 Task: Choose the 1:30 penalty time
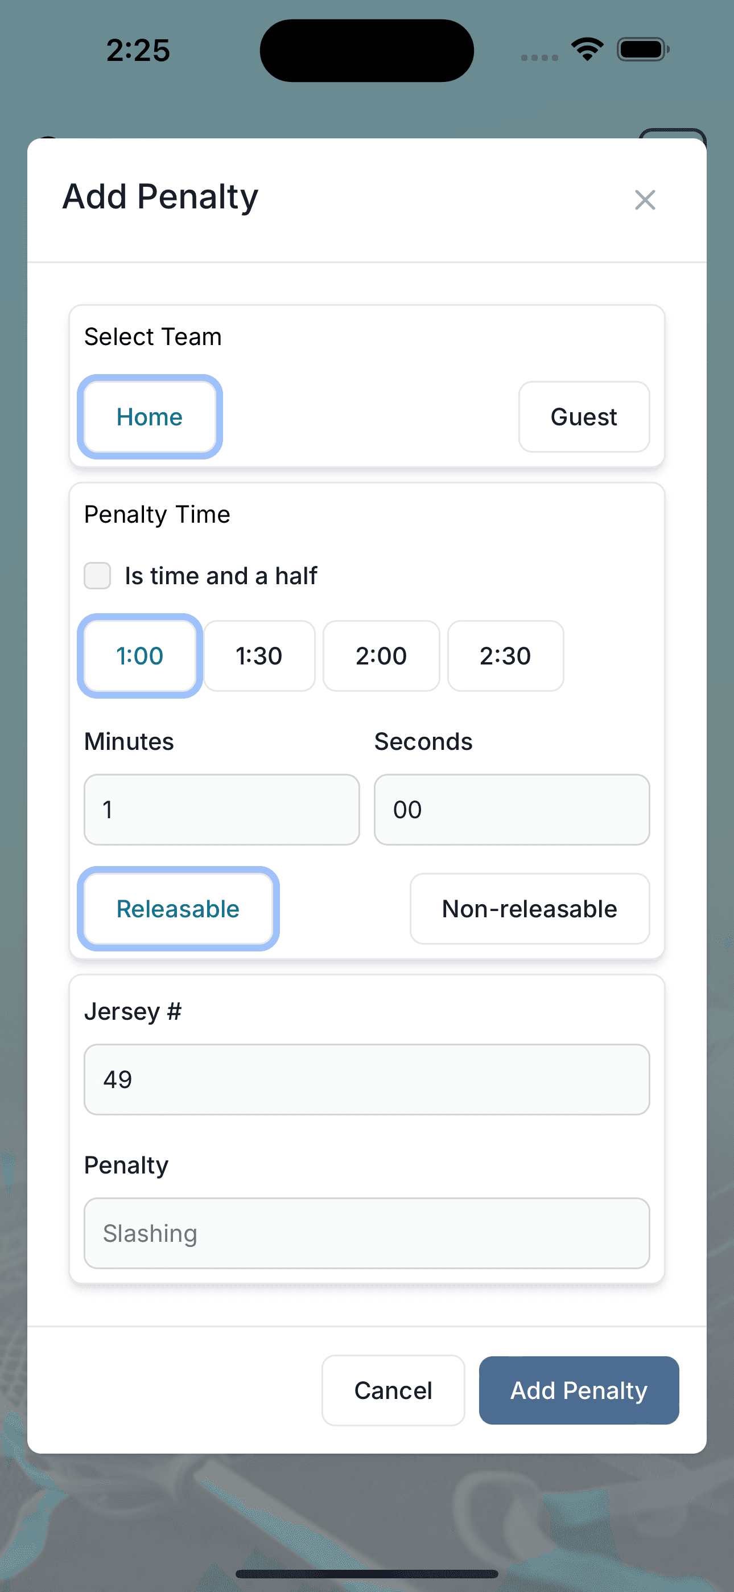[x=259, y=657]
